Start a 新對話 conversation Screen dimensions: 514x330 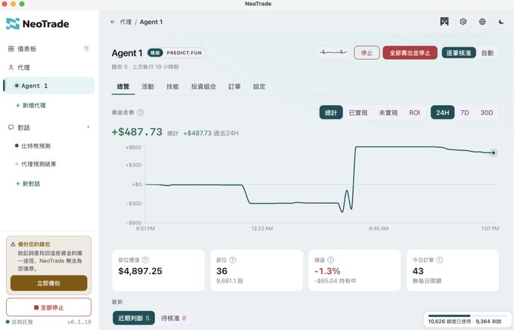point(28,184)
